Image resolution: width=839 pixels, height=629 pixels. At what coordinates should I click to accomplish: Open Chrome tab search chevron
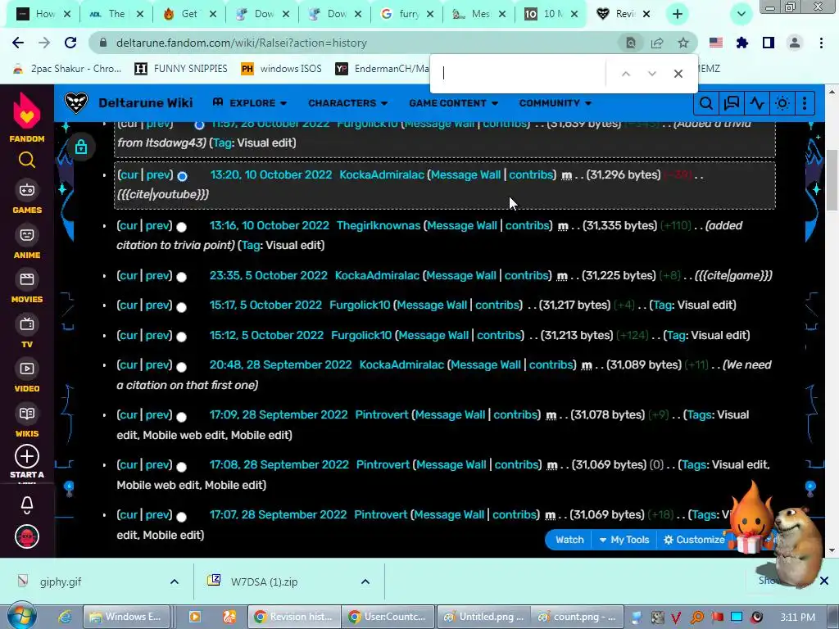pos(741,14)
